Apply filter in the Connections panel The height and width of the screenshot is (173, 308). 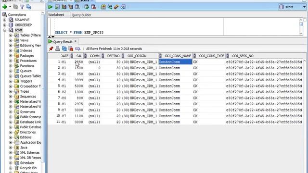pos(22,7)
